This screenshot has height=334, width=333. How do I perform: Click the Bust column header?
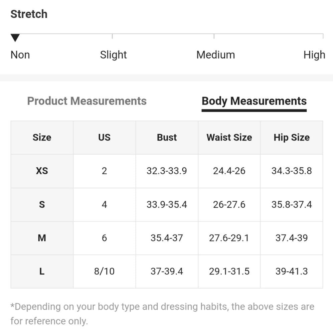(167, 138)
